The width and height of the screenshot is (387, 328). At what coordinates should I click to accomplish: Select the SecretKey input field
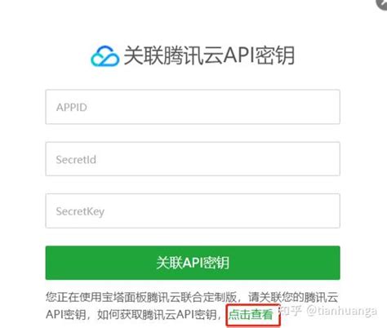193,211
